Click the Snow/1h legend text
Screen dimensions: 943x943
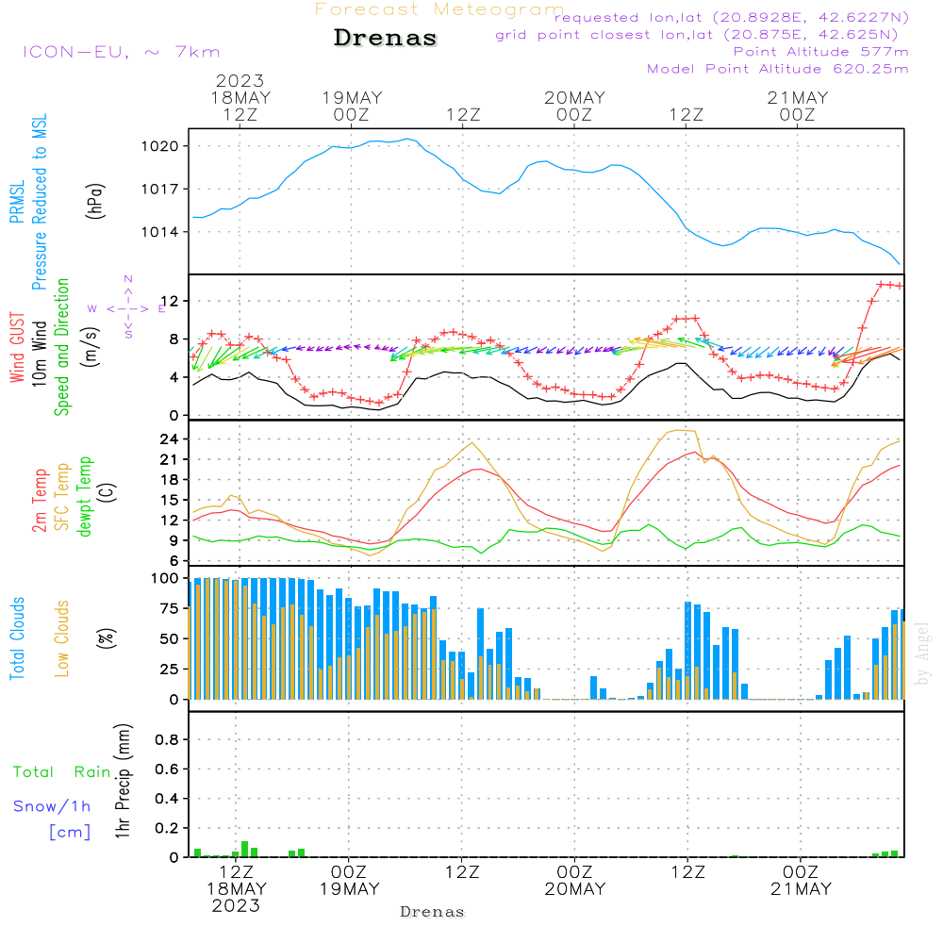(x=52, y=806)
